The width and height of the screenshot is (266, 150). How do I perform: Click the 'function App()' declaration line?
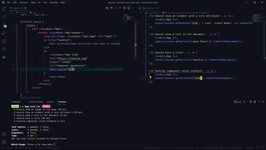[x=32, y=22]
